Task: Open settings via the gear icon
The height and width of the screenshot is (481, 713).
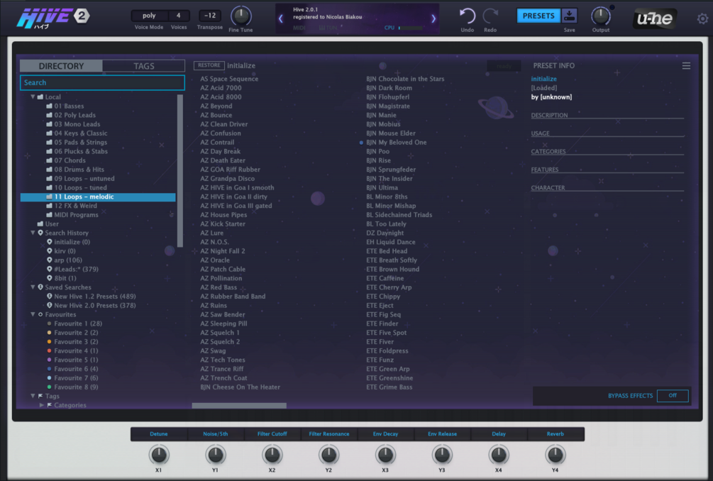Action: [x=702, y=18]
